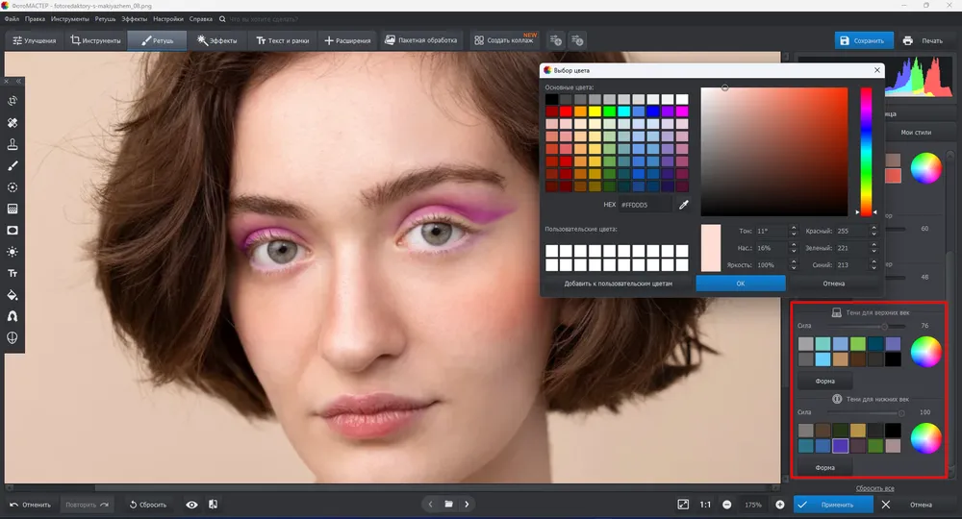
Task: Go to next image with right chevron
Action: (x=467, y=505)
